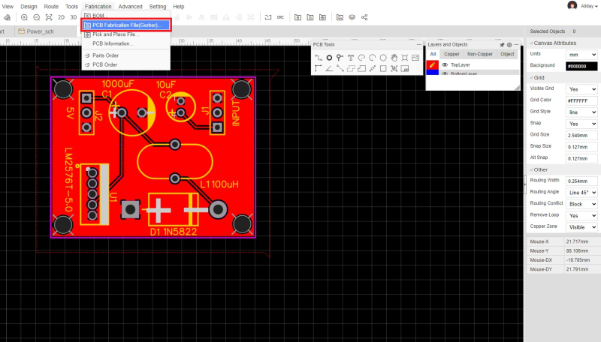Viewport: 601px width, 342px height.
Task: Click the layers stack icon in the top-left toolbar
Action: tap(7, 17)
